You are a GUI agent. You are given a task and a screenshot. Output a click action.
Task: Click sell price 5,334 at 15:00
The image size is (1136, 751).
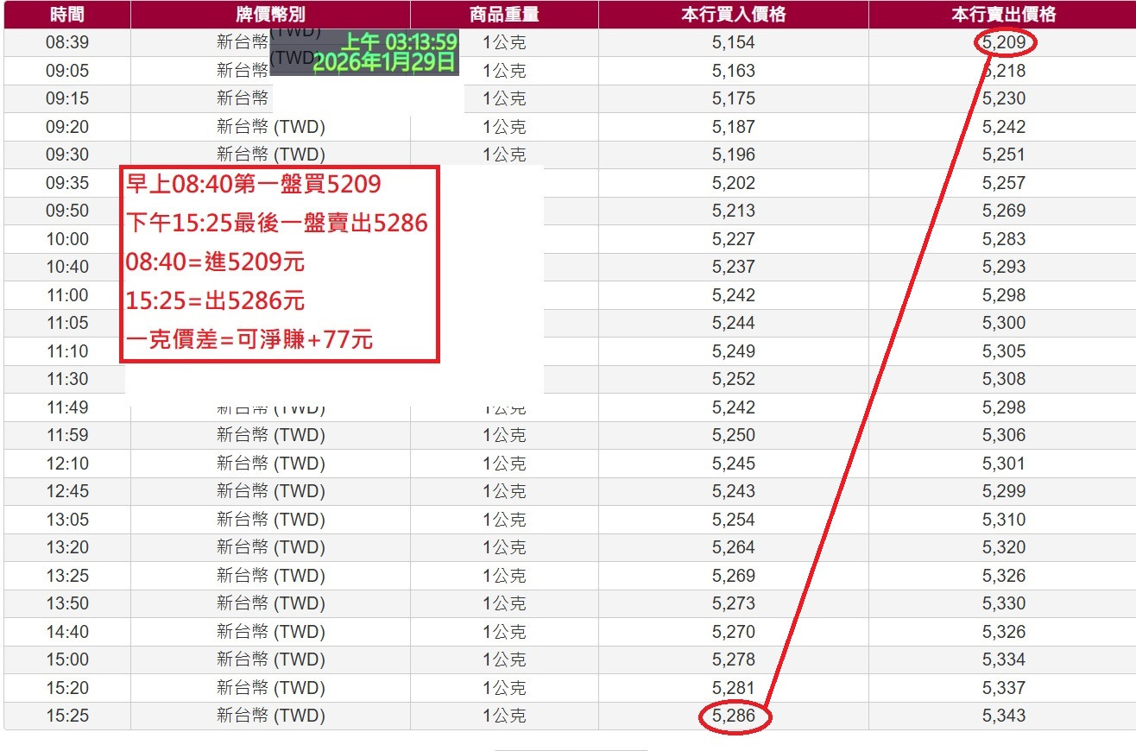[1004, 659]
